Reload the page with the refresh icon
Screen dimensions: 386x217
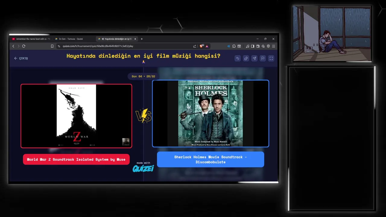click(x=24, y=46)
